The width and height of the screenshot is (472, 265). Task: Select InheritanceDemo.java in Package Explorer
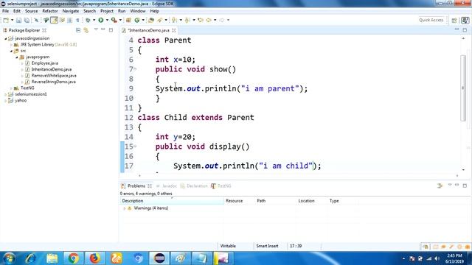(x=52, y=69)
